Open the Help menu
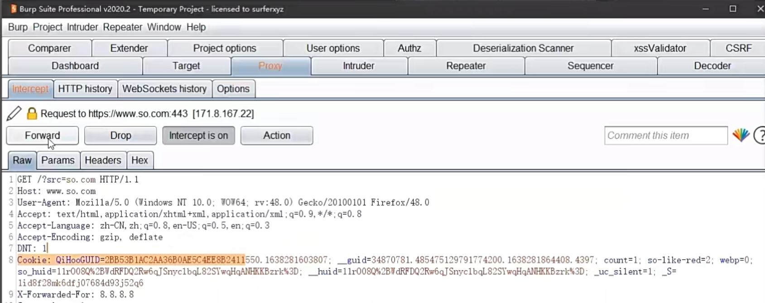 point(196,27)
